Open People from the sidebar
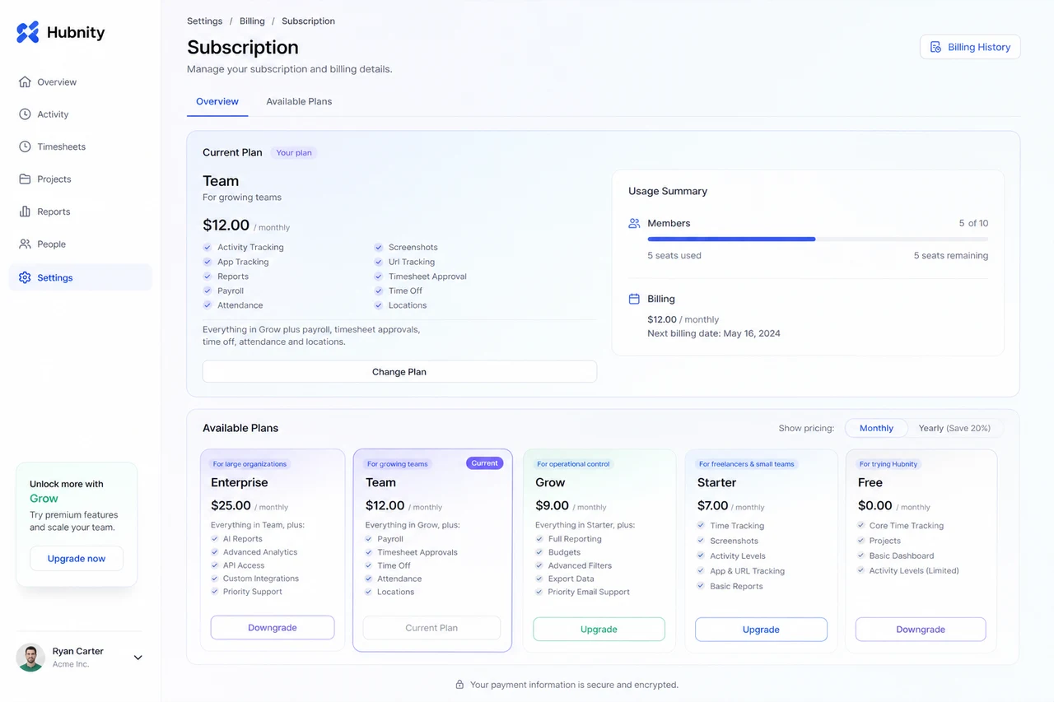 [x=80, y=244]
